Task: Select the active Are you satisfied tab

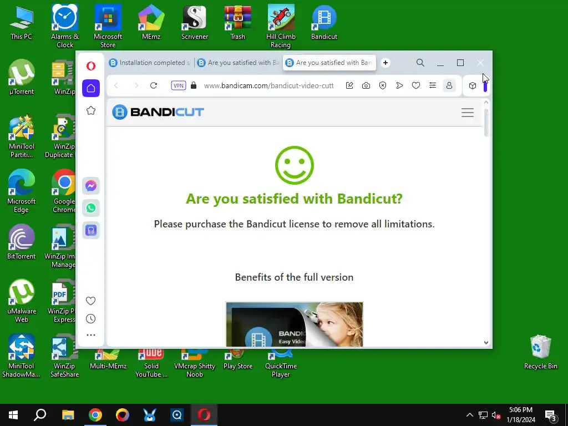Action: pyautogui.click(x=329, y=63)
